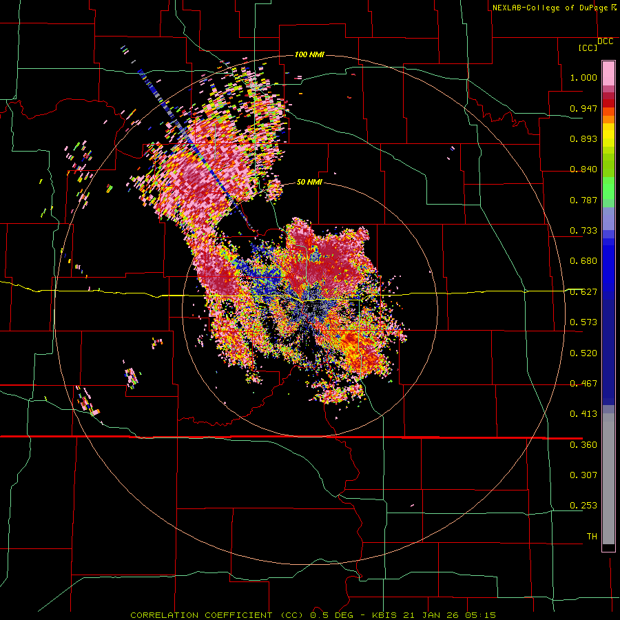Select the 0.307 scale value
Image resolution: width=620 pixels, height=620 pixels.
[583, 475]
